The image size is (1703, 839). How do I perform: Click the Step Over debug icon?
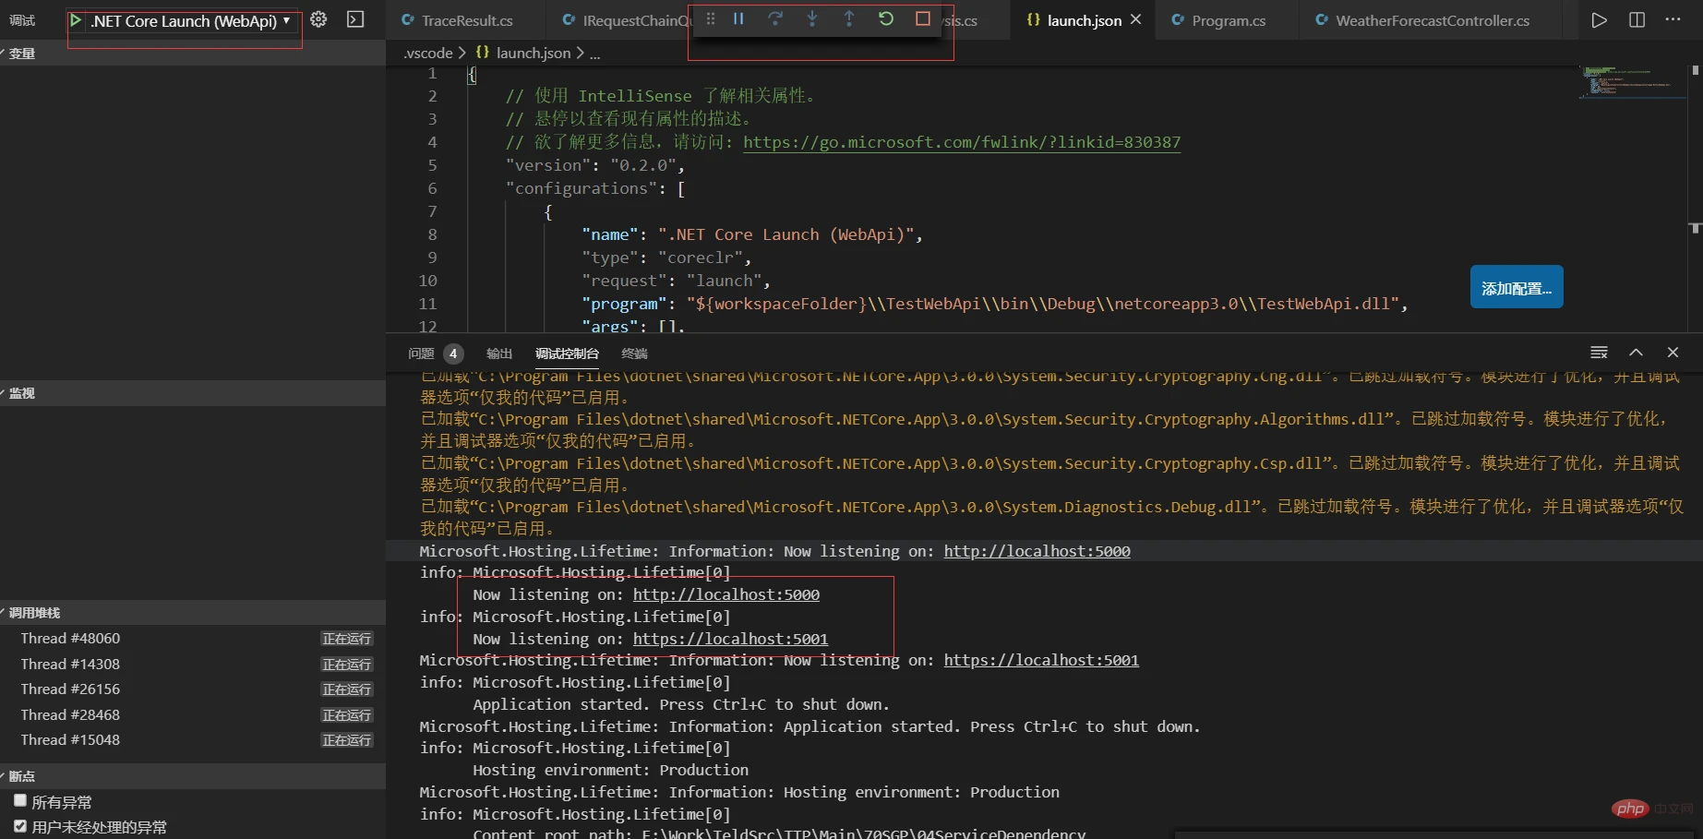[x=775, y=18]
